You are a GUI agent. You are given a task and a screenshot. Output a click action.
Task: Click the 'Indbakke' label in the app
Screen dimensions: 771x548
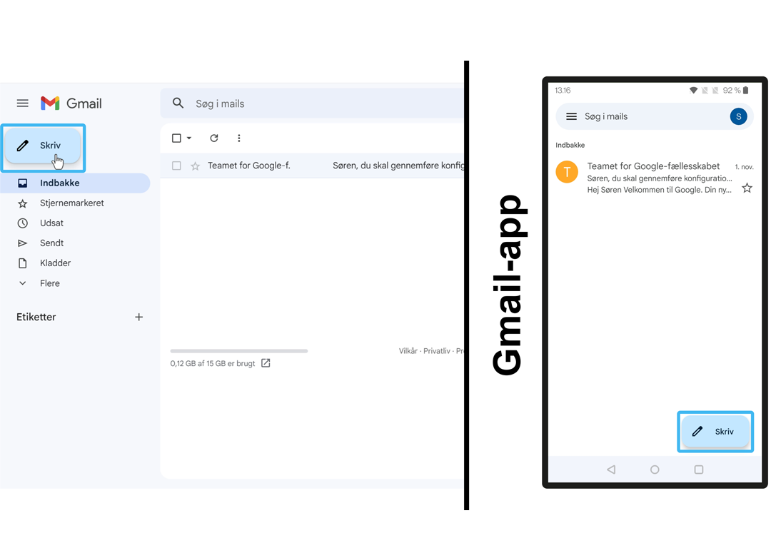coord(570,145)
